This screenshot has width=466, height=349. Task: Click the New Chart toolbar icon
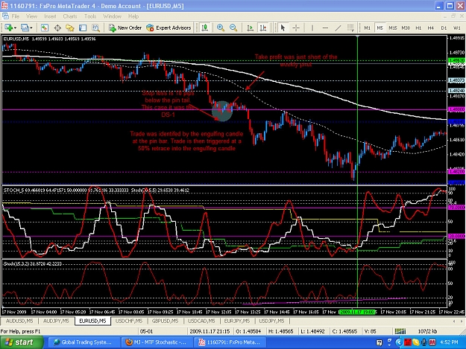[8, 28]
